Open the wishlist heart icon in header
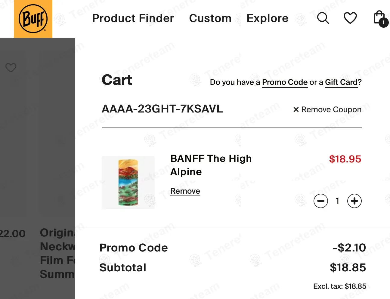390x299 pixels. pos(350,18)
